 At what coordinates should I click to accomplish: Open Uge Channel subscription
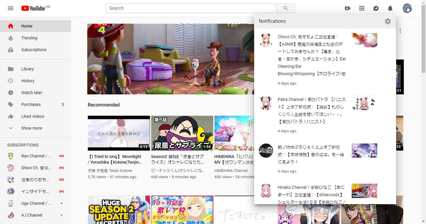click(x=35, y=203)
